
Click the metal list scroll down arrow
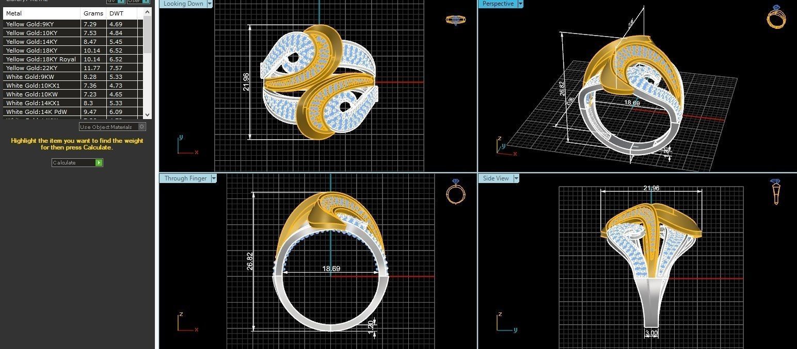148,114
